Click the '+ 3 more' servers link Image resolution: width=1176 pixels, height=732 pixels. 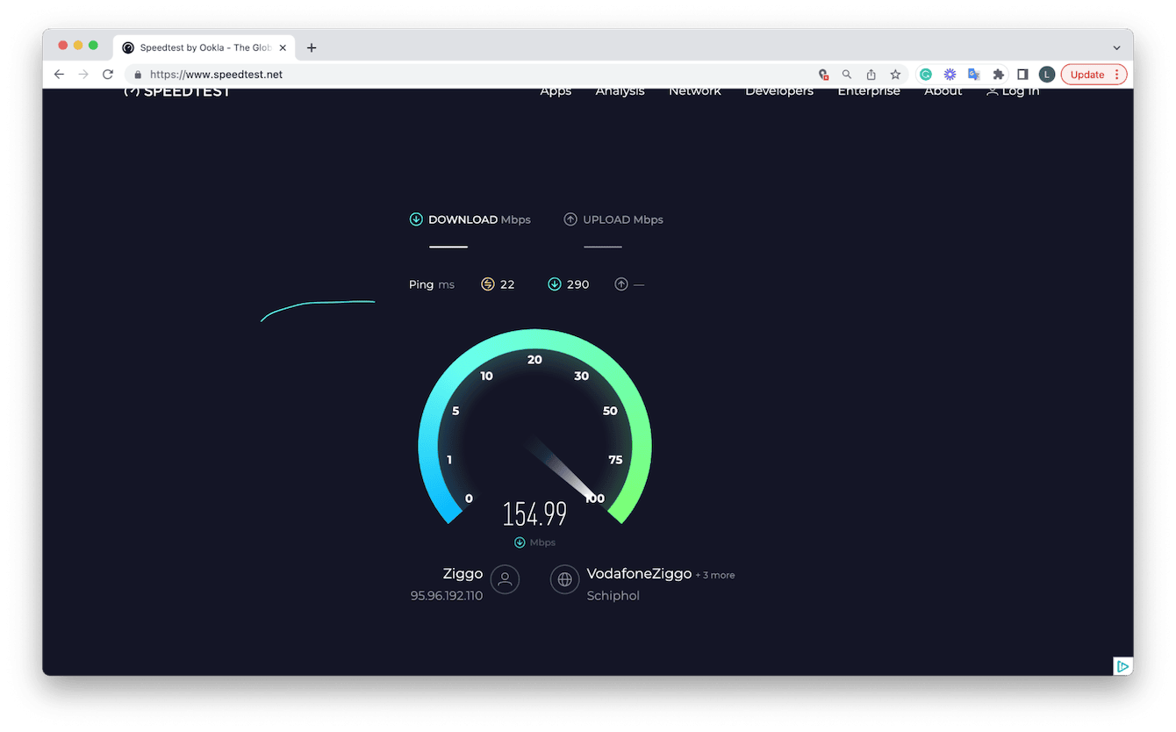tap(715, 575)
